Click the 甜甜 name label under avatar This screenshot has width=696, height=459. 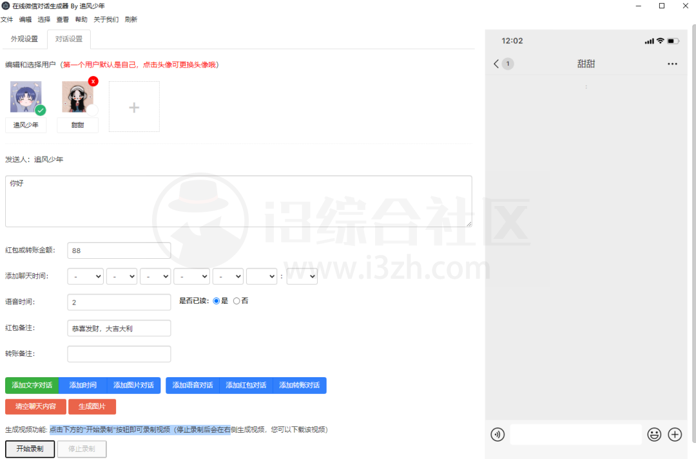pyautogui.click(x=78, y=125)
